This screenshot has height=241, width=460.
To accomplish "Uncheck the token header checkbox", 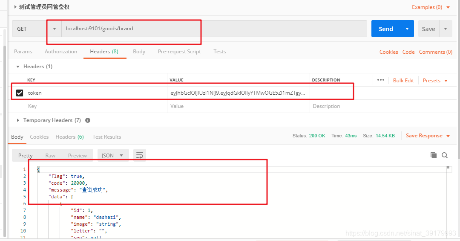I will (x=20, y=93).
